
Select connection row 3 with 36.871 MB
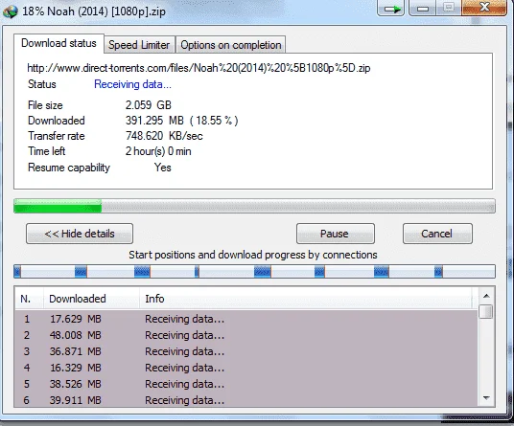pos(246,351)
